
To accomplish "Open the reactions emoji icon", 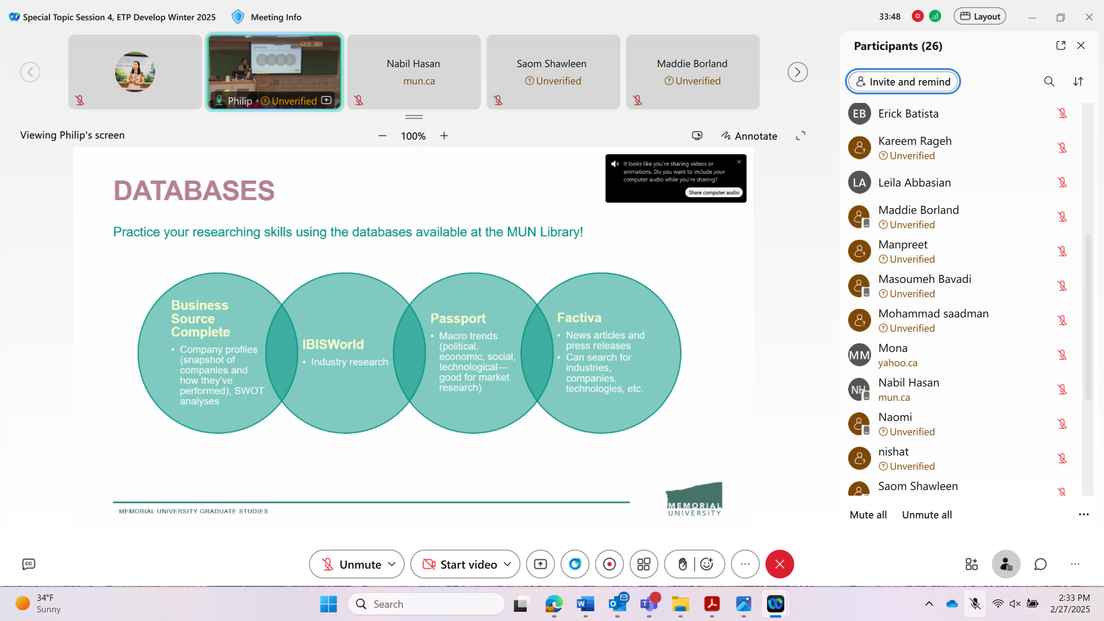I will [x=707, y=564].
